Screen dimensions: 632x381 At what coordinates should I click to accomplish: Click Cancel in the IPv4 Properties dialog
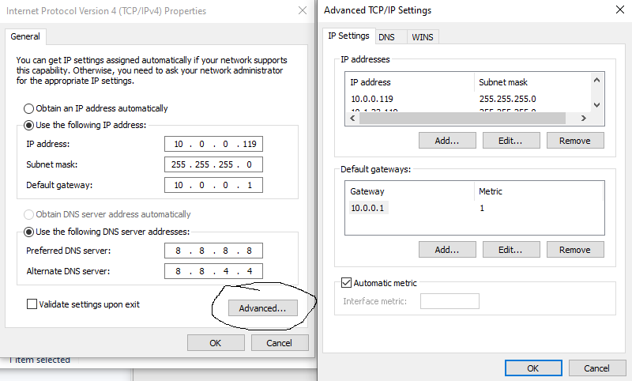(x=280, y=343)
